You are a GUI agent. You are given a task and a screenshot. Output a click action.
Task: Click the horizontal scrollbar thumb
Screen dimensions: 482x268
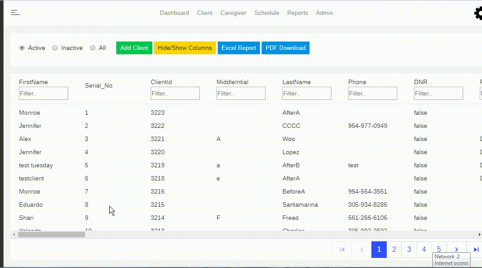[51, 235]
